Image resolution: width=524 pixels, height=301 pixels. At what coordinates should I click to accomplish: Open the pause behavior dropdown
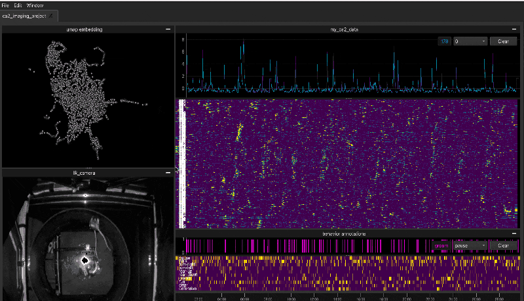(470, 245)
